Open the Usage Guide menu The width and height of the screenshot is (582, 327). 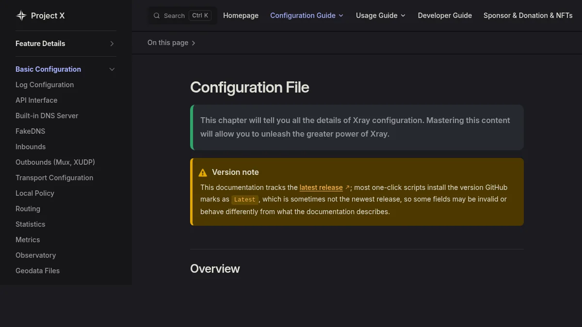pos(376,16)
